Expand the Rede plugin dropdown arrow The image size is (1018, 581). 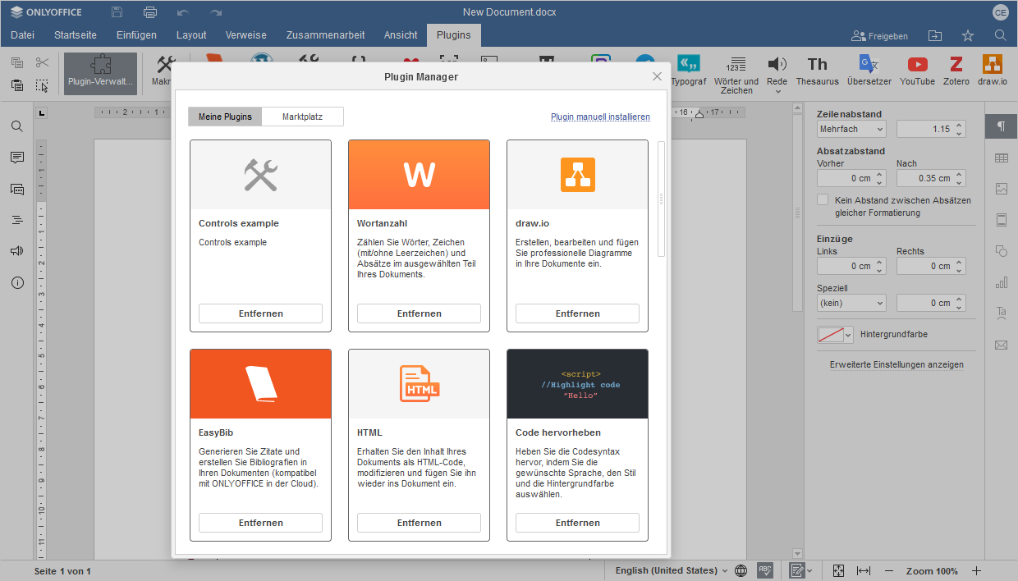tap(777, 91)
